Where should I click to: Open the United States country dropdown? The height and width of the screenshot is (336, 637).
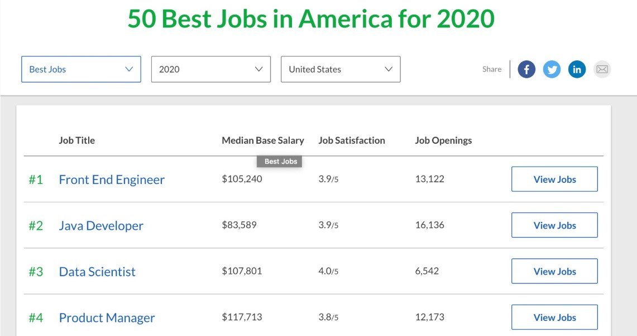pyautogui.click(x=341, y=69)
